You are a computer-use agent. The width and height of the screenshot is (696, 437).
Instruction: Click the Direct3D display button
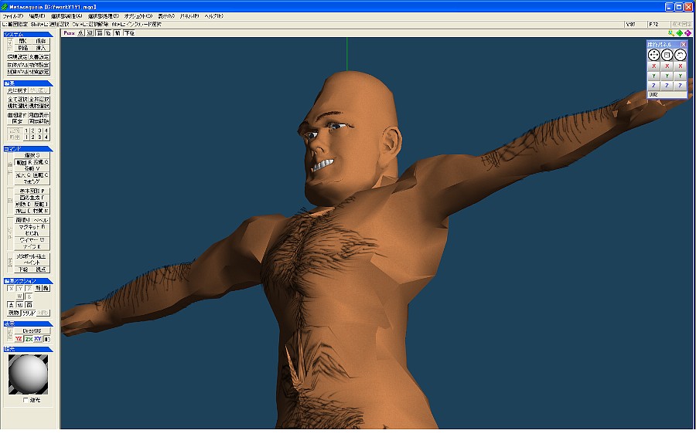[x=31, y=330]
